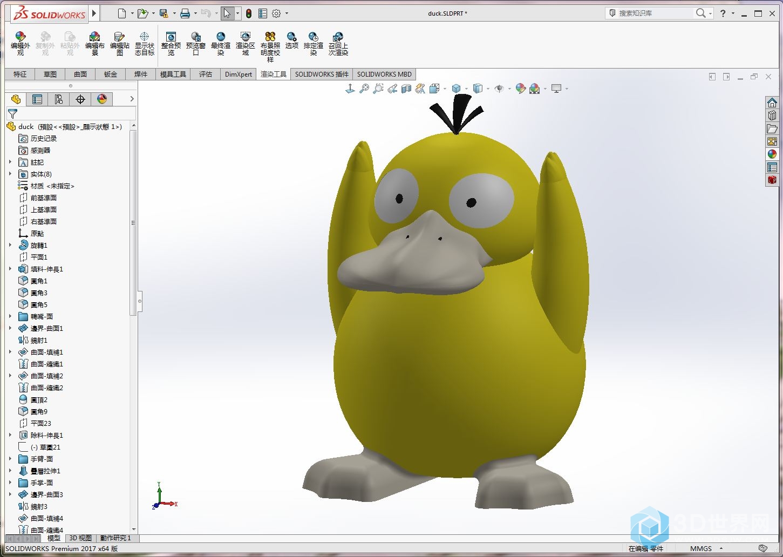Switch to the 特征 (Features) tab
This screenshot has height=557, width=783.
pyautogui.click(x=20, y=74)
